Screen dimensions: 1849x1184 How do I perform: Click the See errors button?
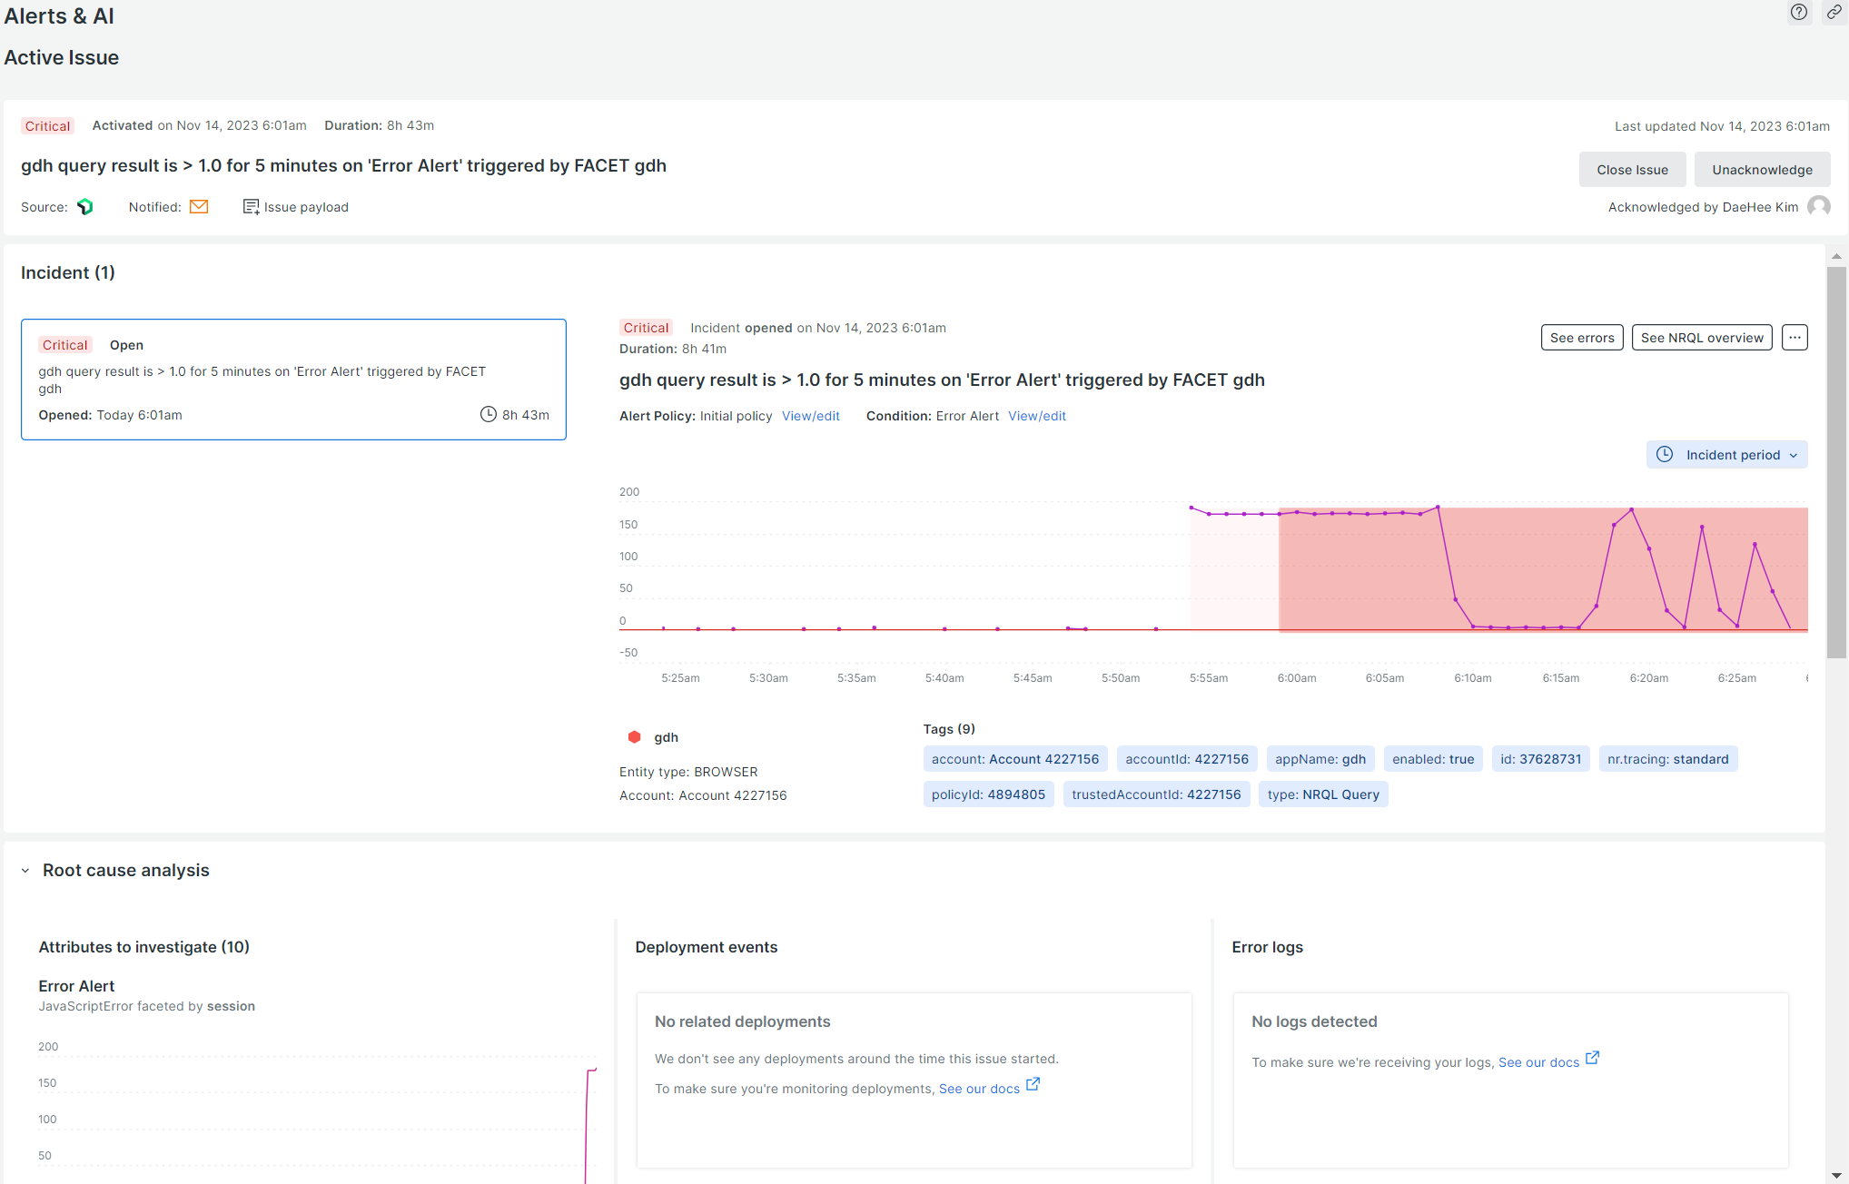tap(1581, 338)
